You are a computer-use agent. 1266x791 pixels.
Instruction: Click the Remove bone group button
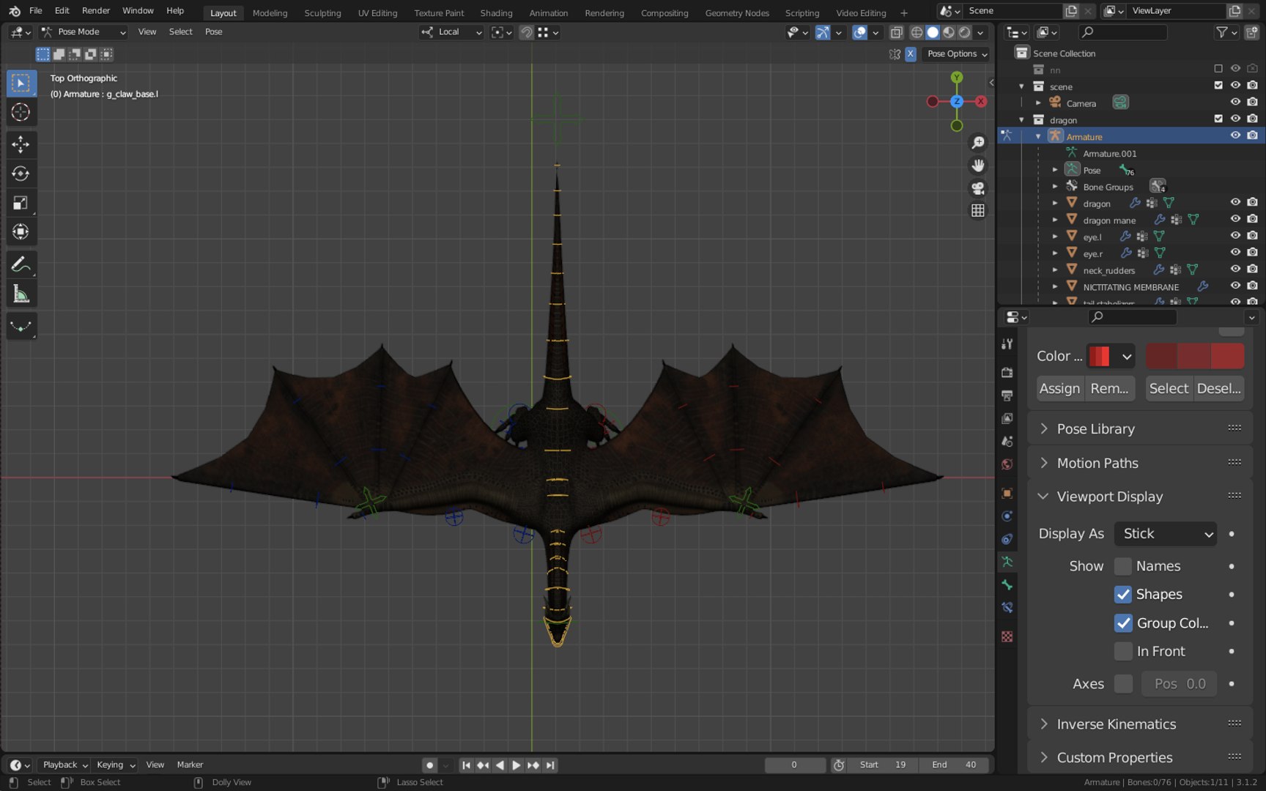click(1109, 389)
